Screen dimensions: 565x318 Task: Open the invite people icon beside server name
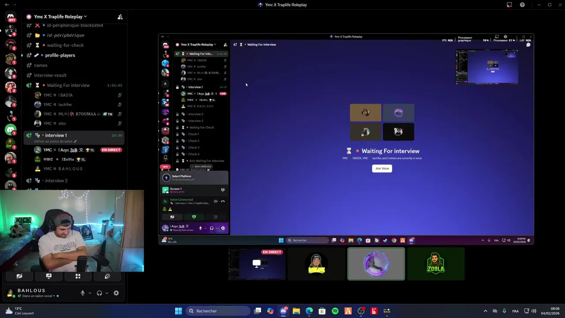pos(120,17)
